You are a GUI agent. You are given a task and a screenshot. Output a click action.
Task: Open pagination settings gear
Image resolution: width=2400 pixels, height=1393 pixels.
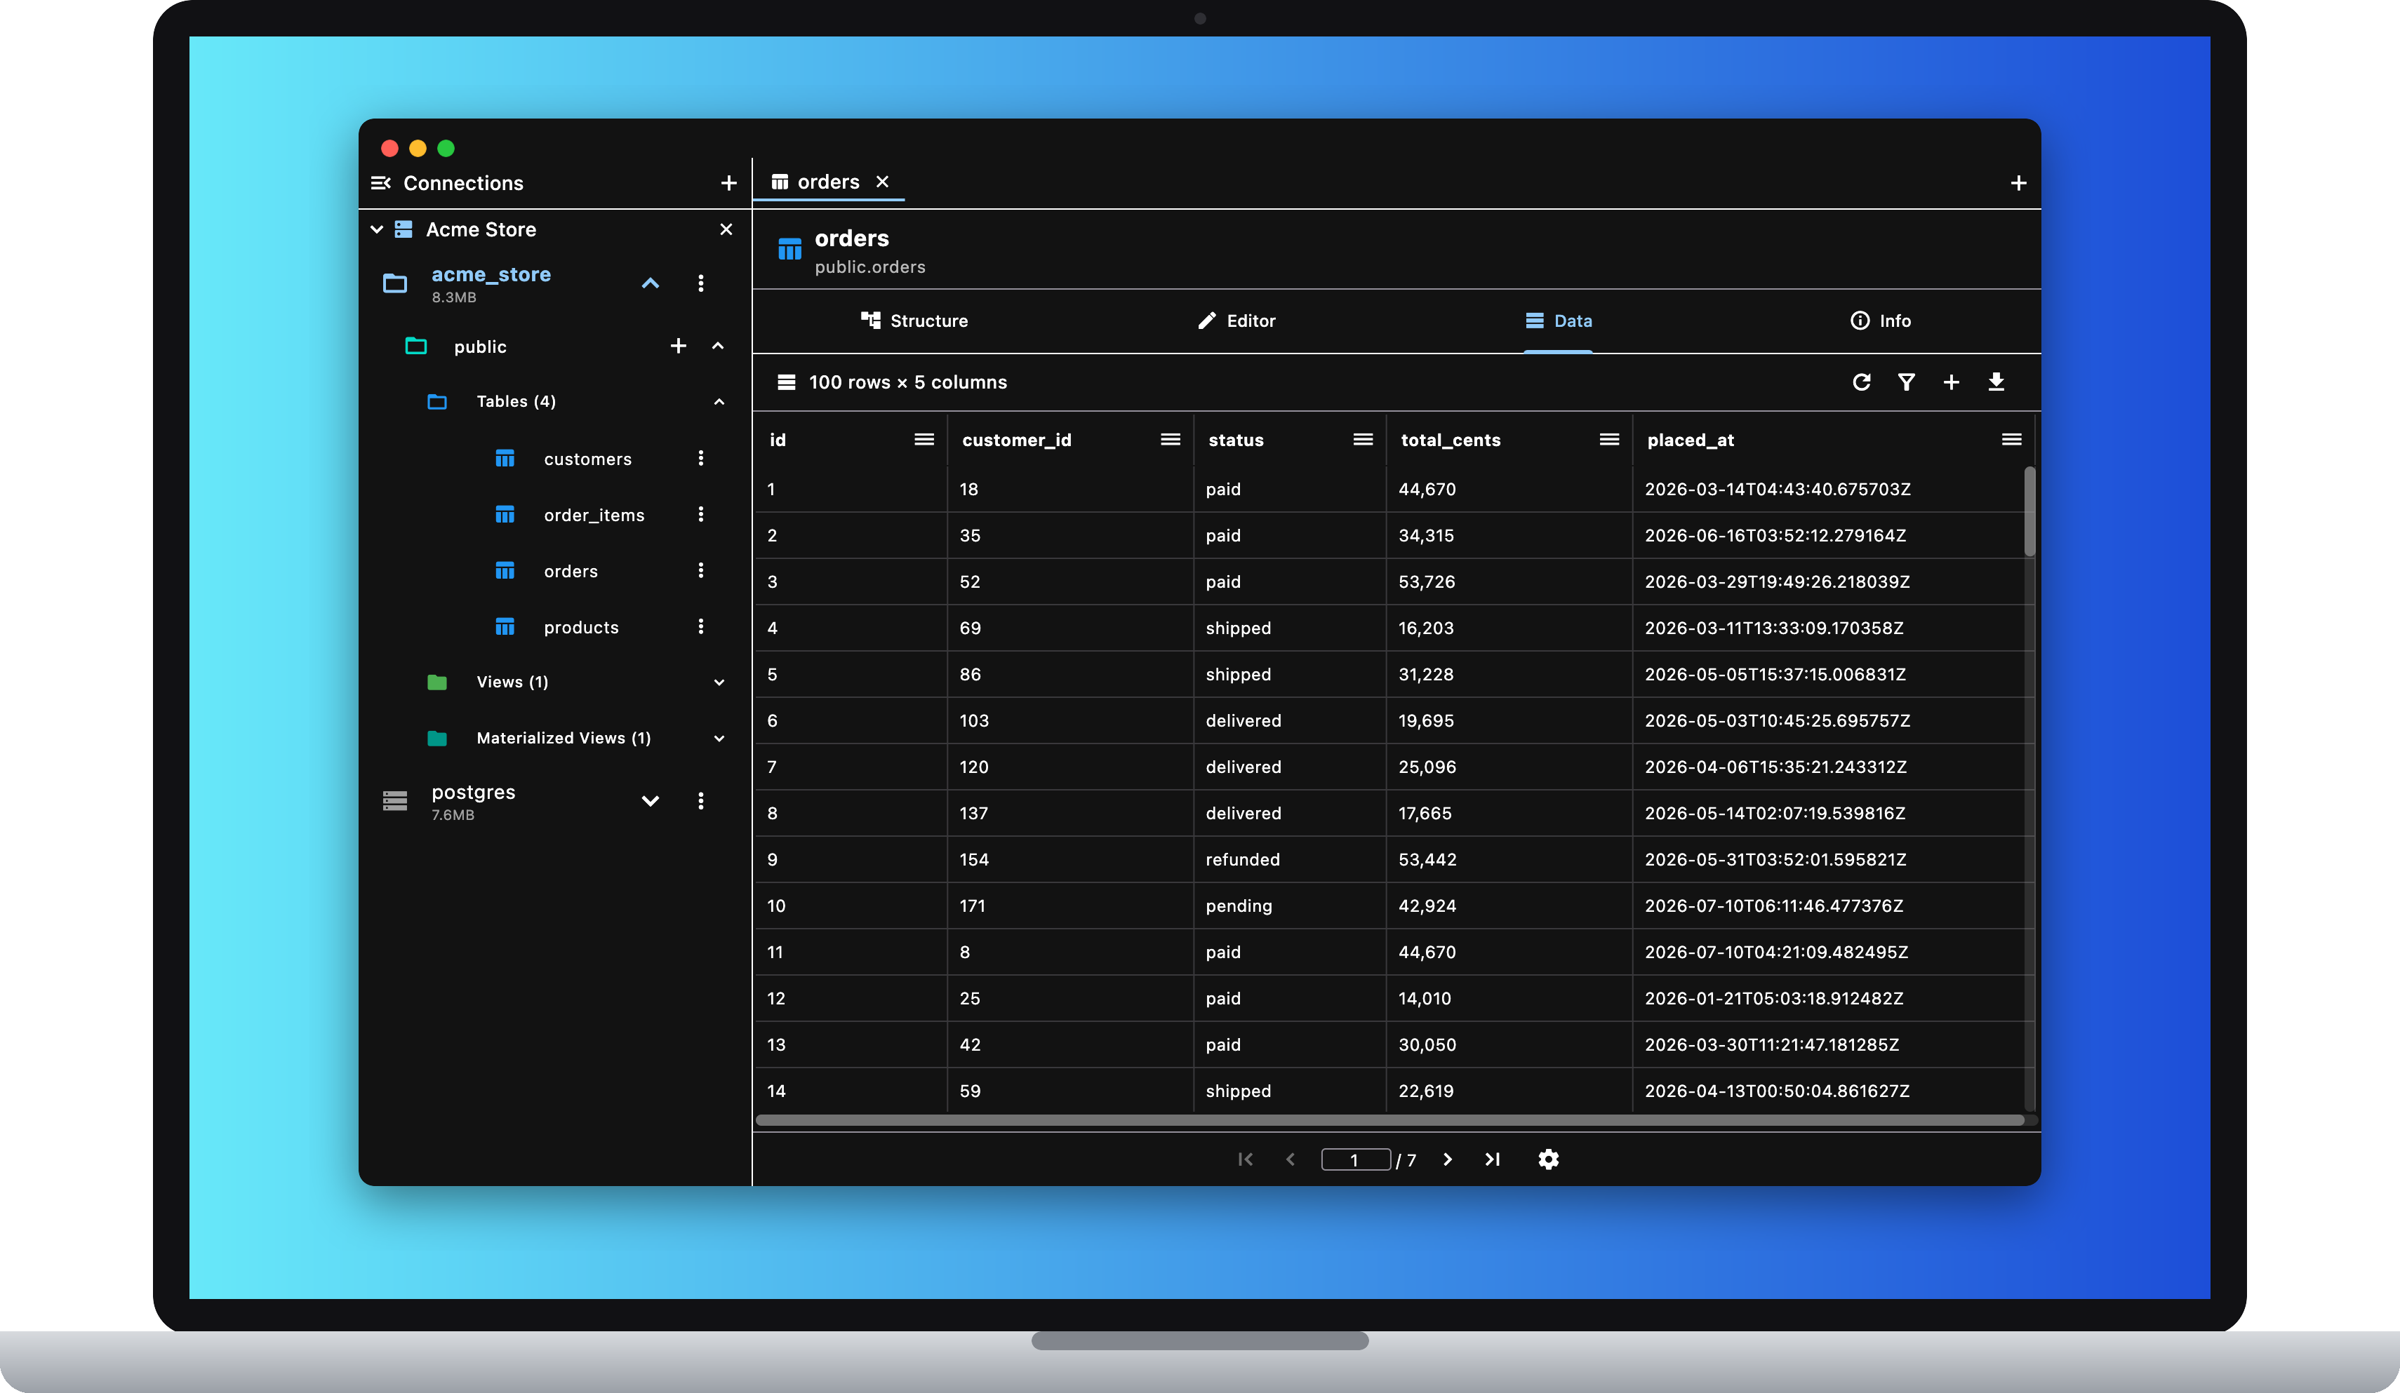(1549, 1159)
